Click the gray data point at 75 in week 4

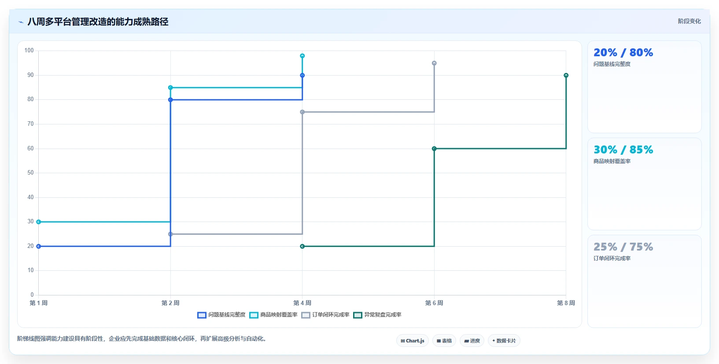[x=302, y=112]
